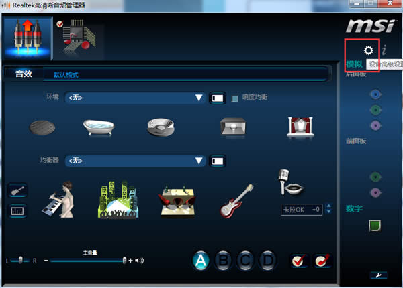Select sound profile D
Image resolution: width=403 pixels, height=288 pixels.
(x=267, y=261)
